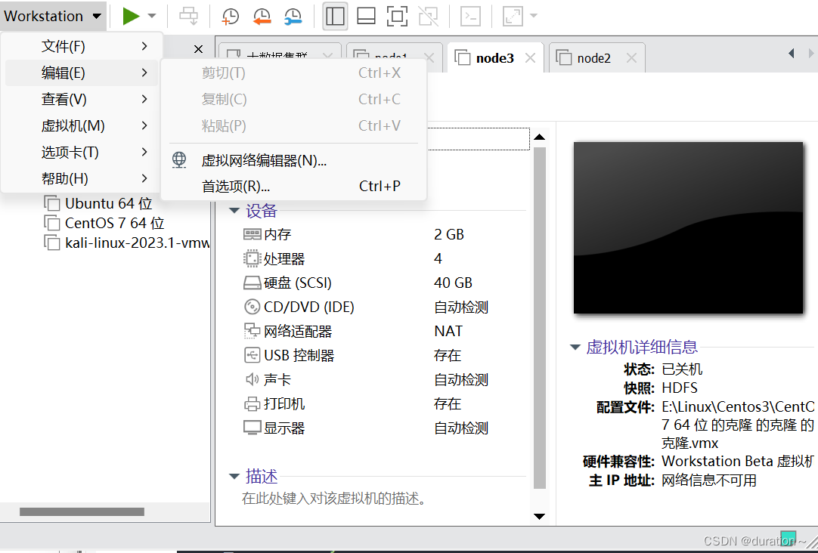Click the revert to snapshot toolbar icon
The height and width of the screenshot is (553, 818).
pos(261,15)
